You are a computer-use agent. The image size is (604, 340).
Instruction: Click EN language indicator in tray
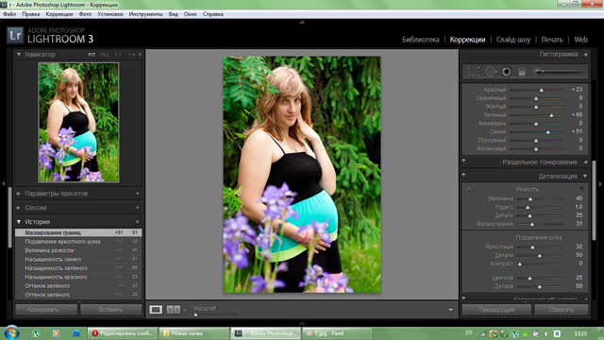(469, 332)
